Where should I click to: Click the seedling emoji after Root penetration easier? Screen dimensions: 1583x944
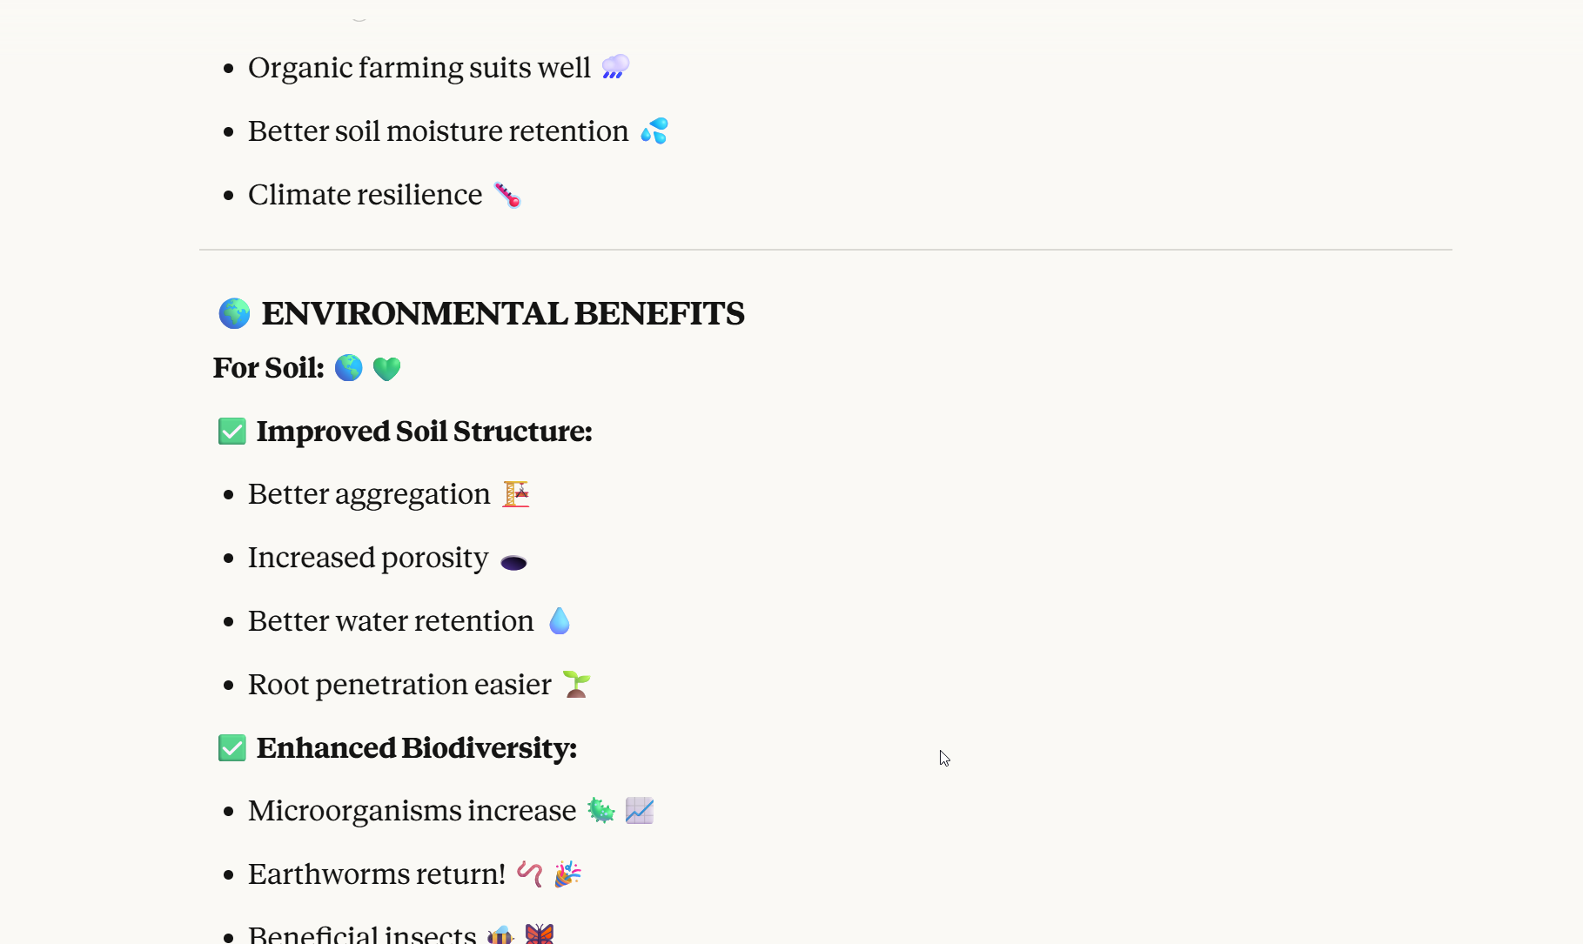pos(576,685)
